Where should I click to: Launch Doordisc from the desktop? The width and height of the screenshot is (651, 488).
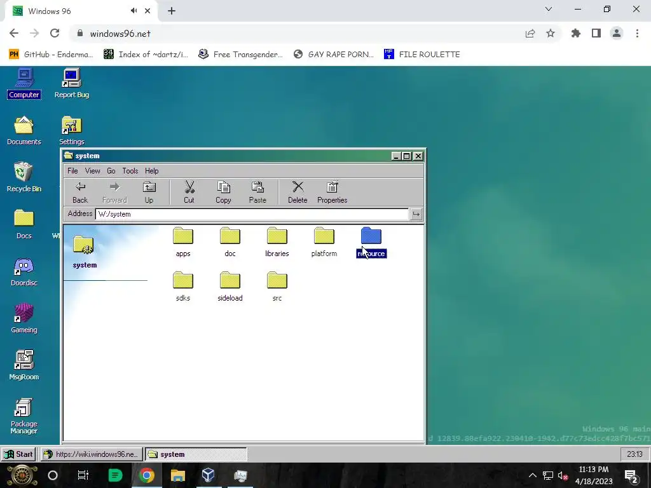24,272
